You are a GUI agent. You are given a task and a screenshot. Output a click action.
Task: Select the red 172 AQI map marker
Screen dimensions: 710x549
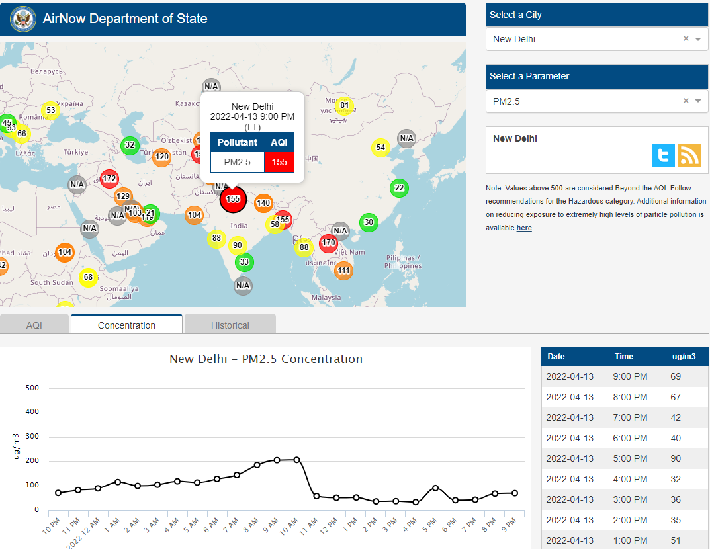[x=109, y=179]
